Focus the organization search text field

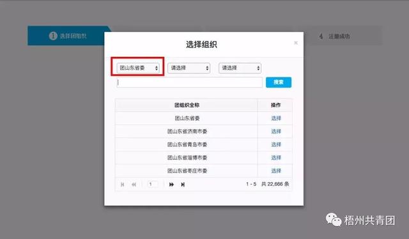pos(189,82)
